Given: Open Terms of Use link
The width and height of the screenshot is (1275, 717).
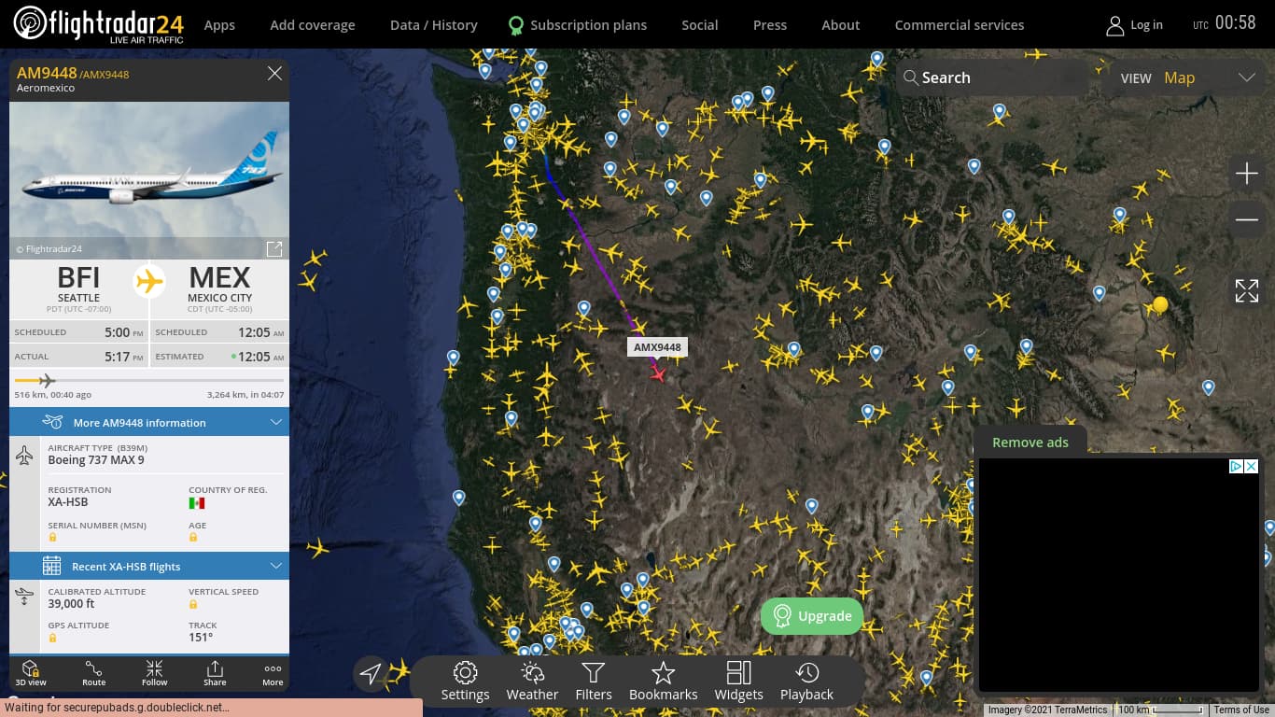Looking at the screenshot, I should pyautogui.click(x=1241, y=710).
